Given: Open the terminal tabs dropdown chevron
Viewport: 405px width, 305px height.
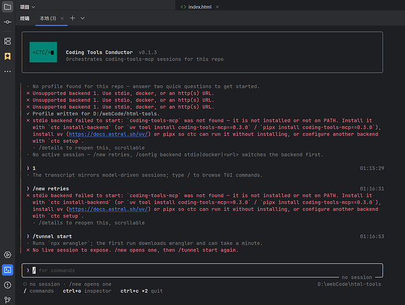Looking at the screenshot, I should (82, 18).
